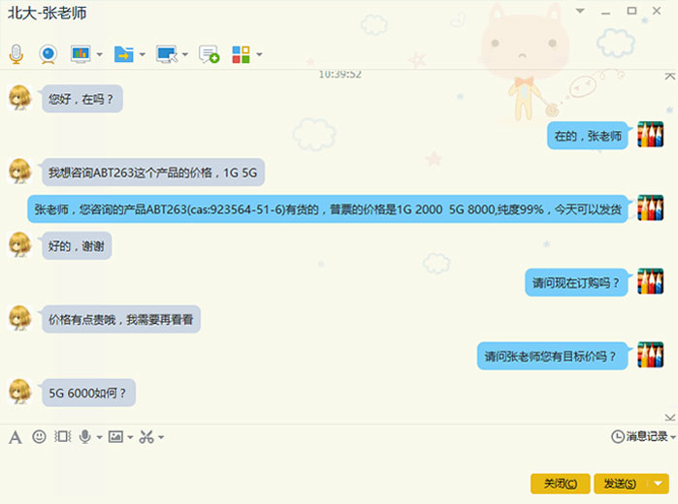Click the message input field
This screenshot has width=678, height=504.
[339, 459]
